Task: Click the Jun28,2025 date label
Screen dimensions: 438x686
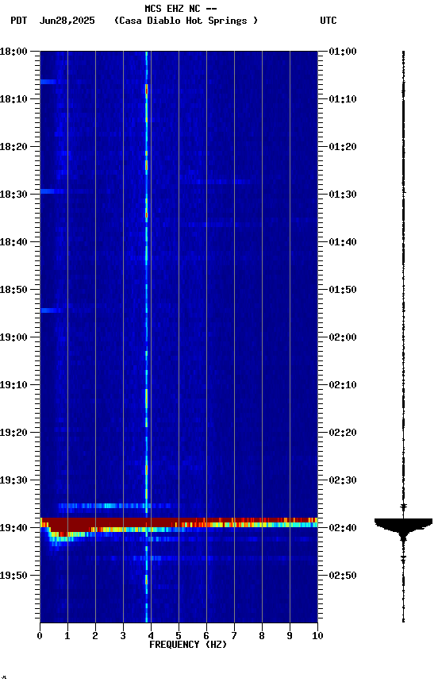Action: coord(67,21)
